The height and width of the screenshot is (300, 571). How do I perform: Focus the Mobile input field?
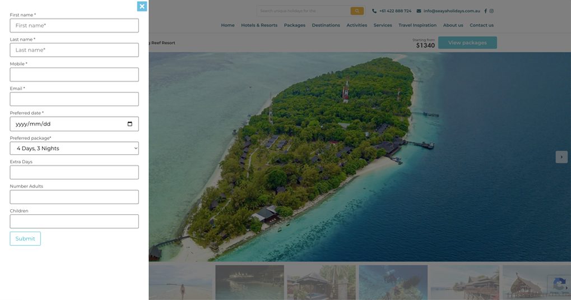(75, 75)
